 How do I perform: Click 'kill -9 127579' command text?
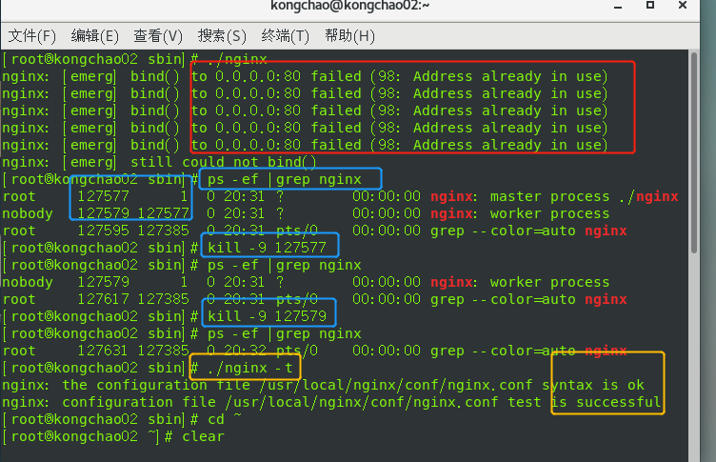pyautogui.click(x=268, y=316)
